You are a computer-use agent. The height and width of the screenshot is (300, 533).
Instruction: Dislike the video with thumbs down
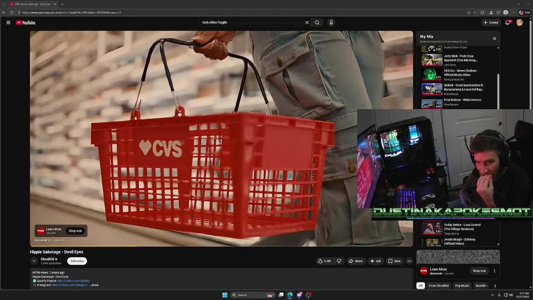339,261
